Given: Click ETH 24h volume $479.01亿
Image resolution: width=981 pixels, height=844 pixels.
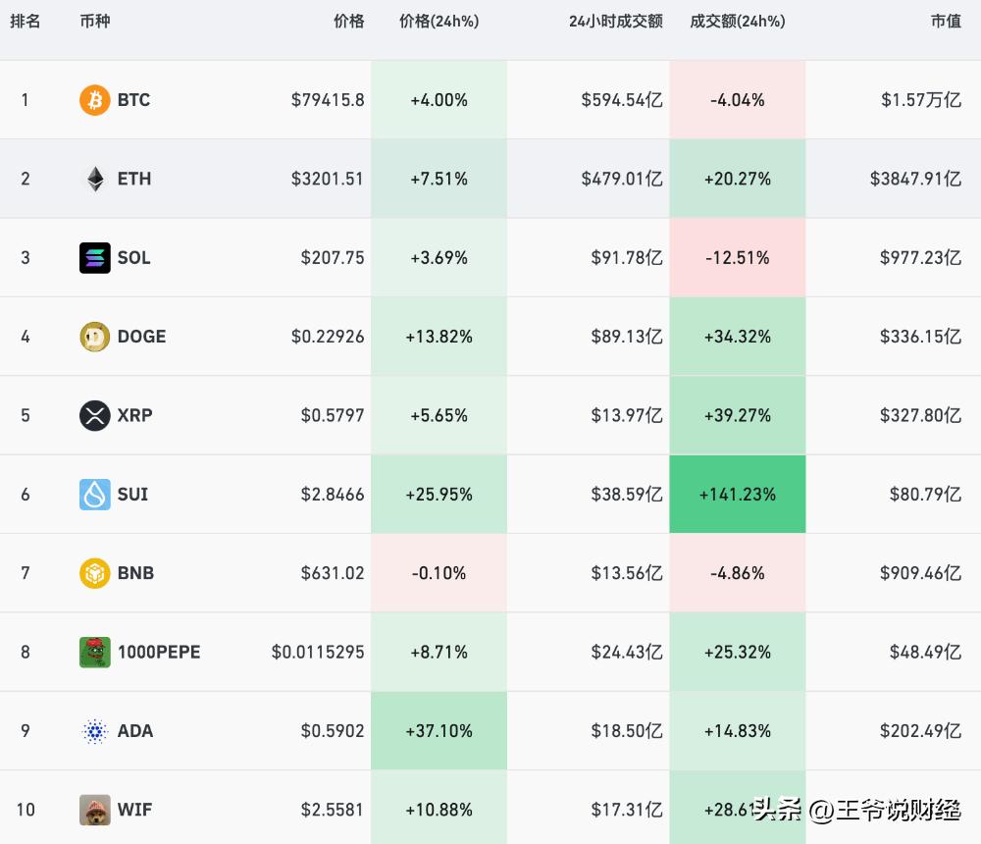Looking at the screenshot, I should point(622,179).
